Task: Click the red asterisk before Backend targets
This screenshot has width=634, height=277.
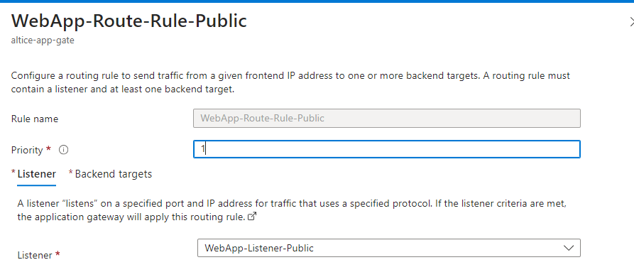Action: [x=71, y=173]
